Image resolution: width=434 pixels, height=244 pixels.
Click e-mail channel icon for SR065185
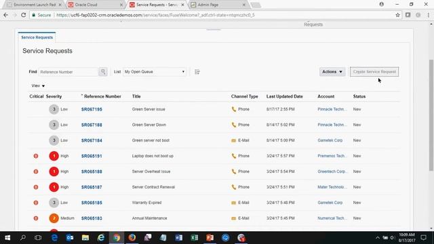pyautogui.click(x=233, y=203)
